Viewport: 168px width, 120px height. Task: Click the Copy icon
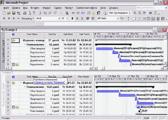[45, 13]
